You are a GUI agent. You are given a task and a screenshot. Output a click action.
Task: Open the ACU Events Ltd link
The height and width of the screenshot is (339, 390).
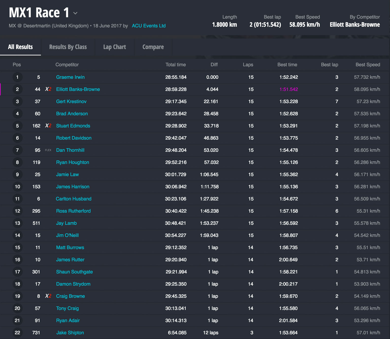[x=149, y=26]
